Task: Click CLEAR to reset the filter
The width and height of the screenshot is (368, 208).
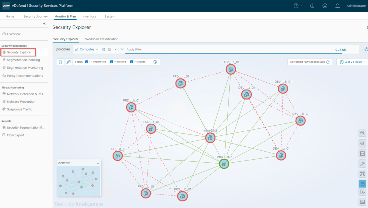Action: click(x=341, y=50)
